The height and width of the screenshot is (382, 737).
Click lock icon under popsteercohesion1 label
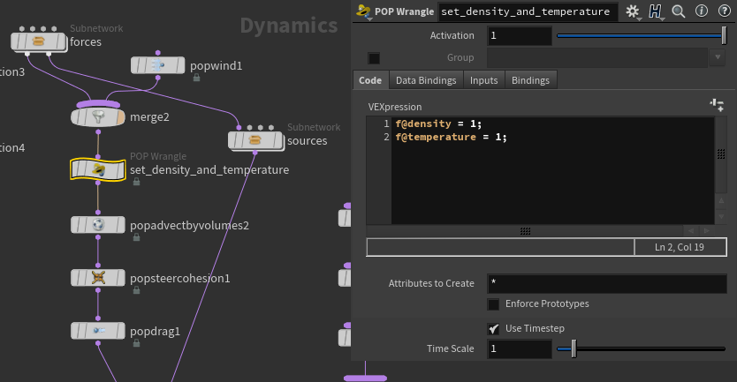[x=136, y=290]
